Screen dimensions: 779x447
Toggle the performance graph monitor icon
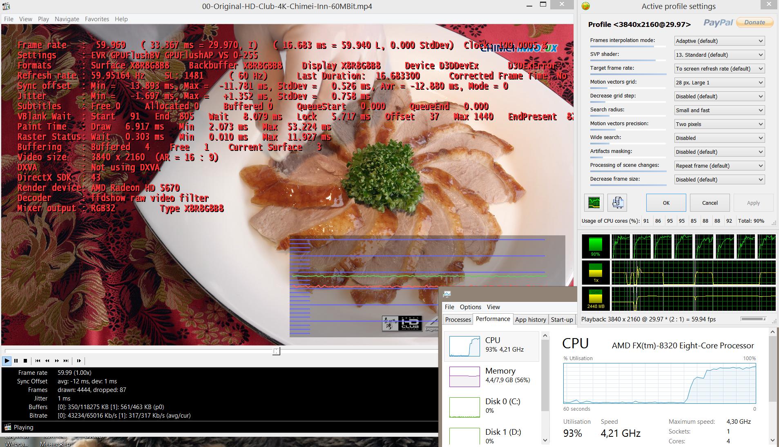594,203
